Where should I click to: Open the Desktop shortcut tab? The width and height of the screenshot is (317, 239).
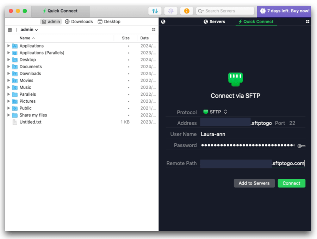109,21
